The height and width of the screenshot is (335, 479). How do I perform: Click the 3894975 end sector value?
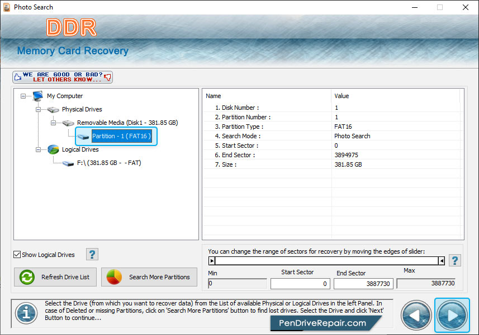pos(346,155)
